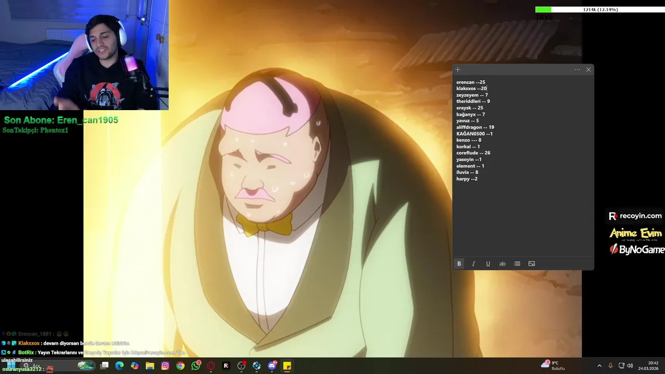Open Microsoft Edge from the taskbar
Viewport: 665px width, 374px height.
click(119, 366)
